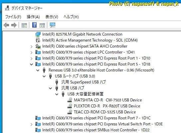Image resolution: width=181 pixels, height=133 pixels.
Task: Click the Device Manager title bar icon
Action: pos(7,8)
